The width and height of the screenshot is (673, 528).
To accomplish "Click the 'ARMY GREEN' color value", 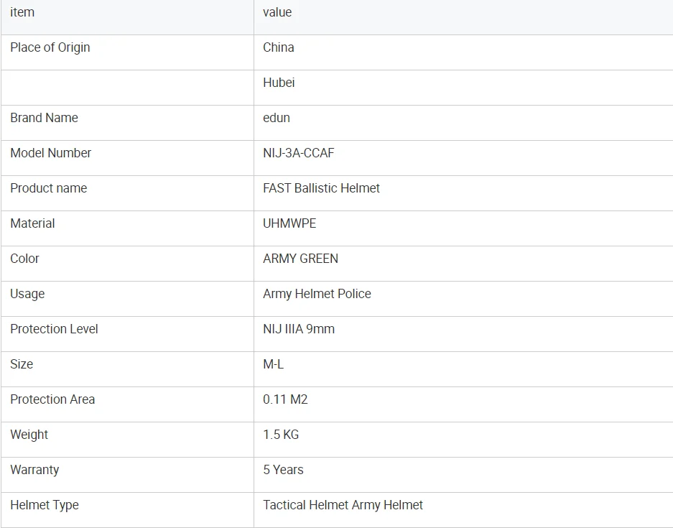I will 300,259.
